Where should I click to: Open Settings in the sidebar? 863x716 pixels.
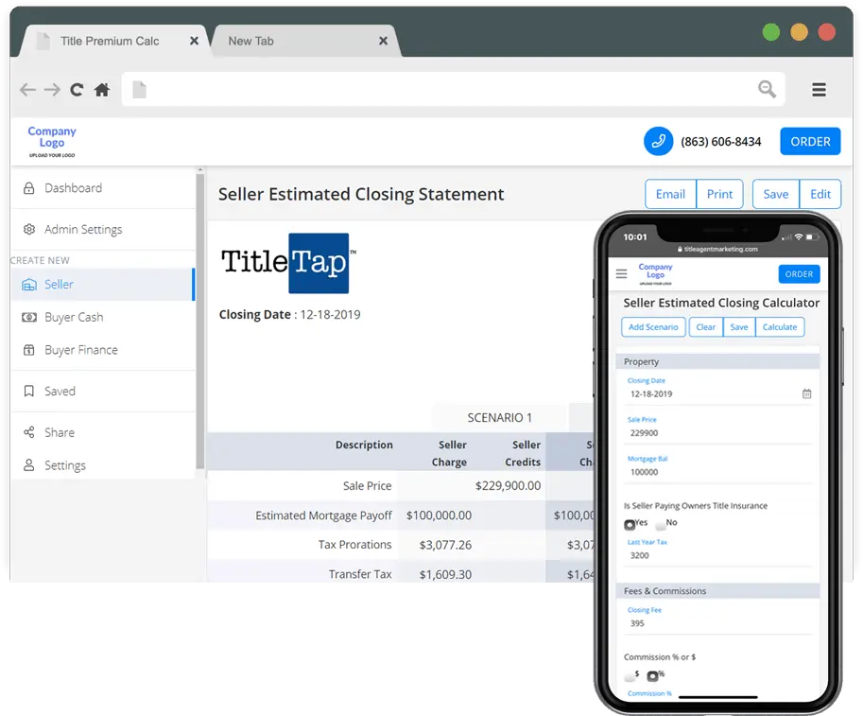coord(103,465)
